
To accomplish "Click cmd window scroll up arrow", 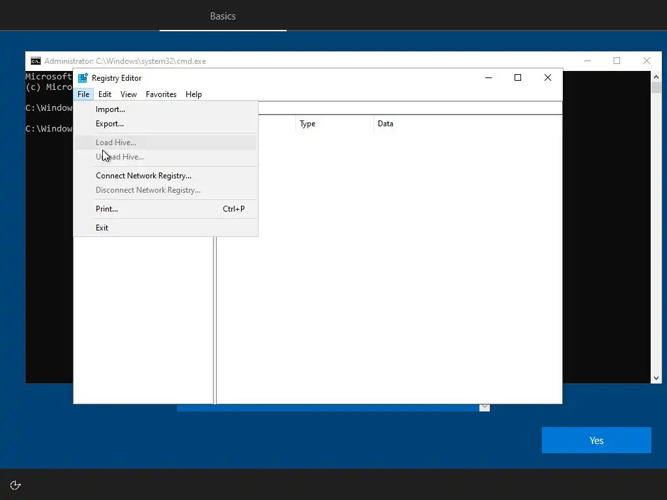I will click(x=656, y=77).
